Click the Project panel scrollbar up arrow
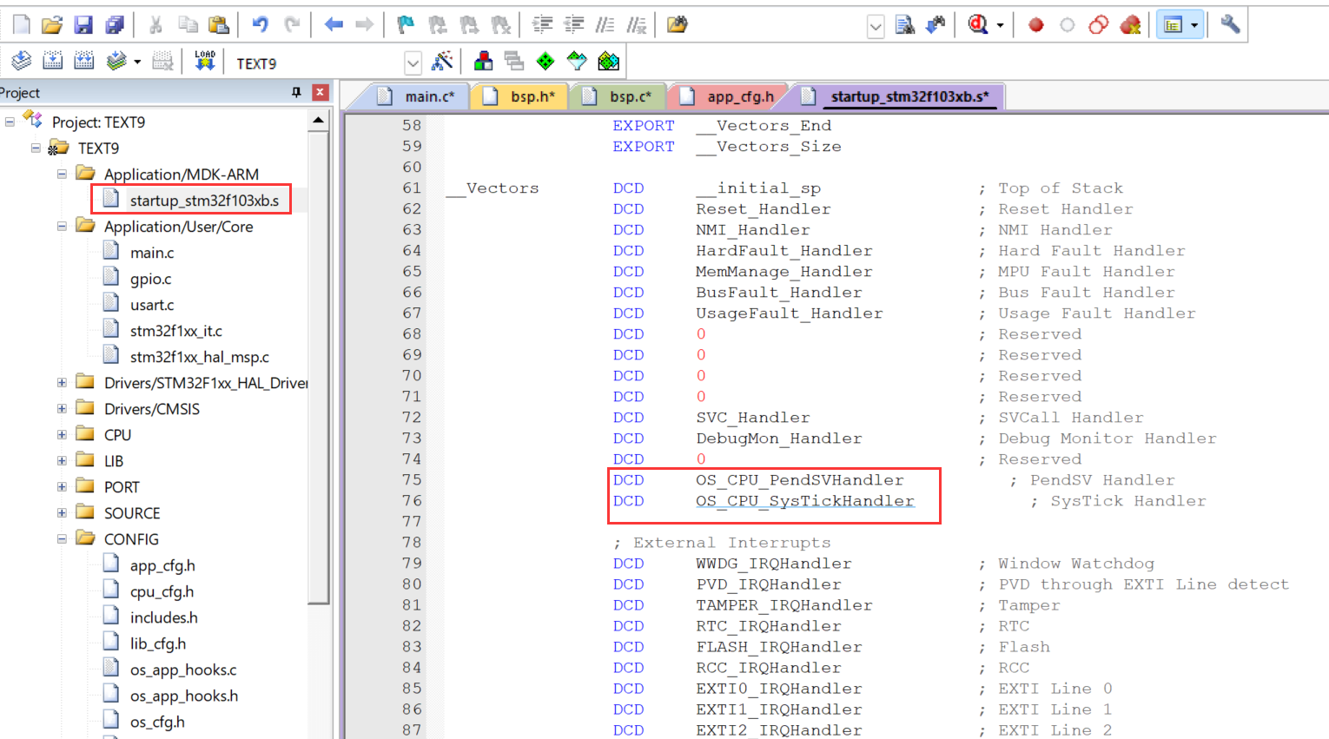 [x=319, y=120]
